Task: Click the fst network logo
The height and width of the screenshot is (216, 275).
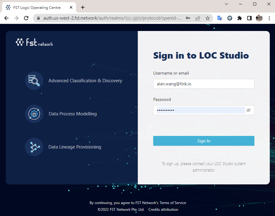Action: click(x=34, y=42)
